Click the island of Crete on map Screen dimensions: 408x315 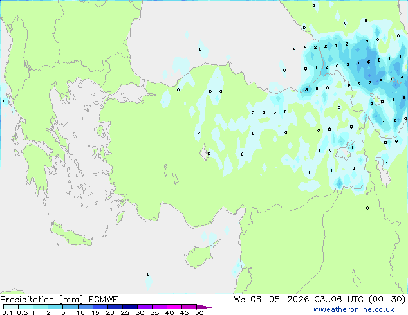pos(71,235)
